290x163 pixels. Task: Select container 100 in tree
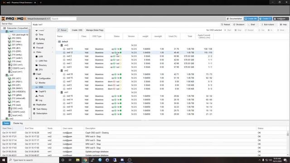(20, 35)
